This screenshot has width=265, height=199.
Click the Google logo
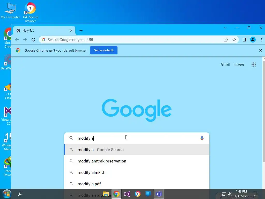[x=137, y=110]
